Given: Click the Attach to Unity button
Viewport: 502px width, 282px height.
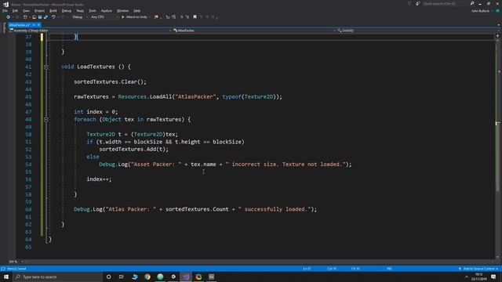Looking at the screenshot, I should coord(136,17).
